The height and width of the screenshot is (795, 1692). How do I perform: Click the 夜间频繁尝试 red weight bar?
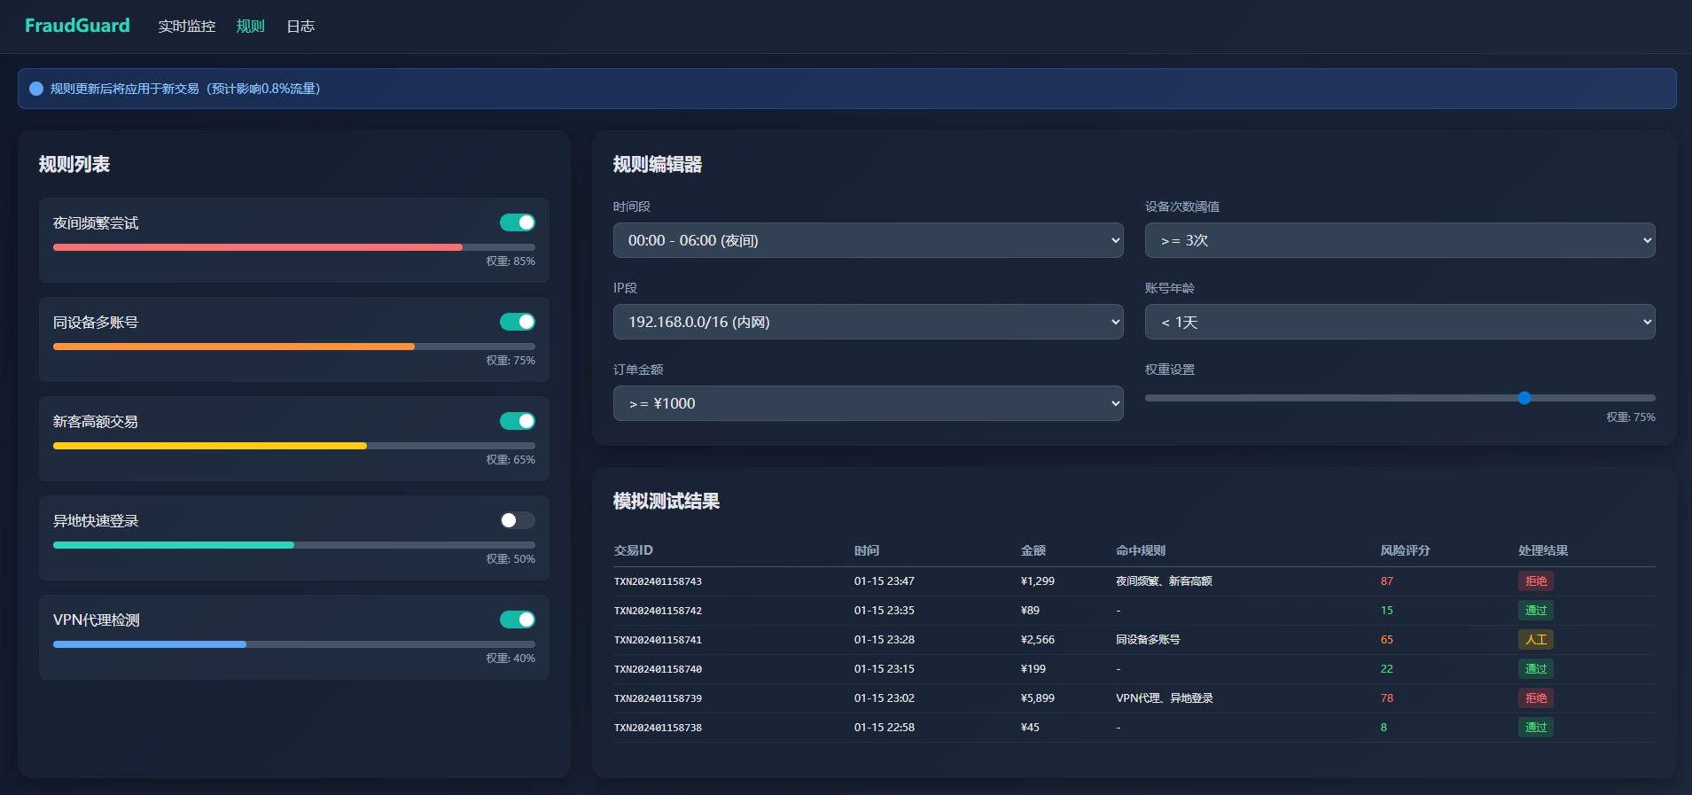point(258,247)
